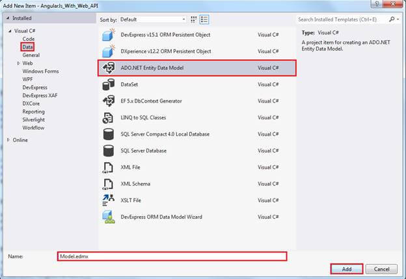
Task: Click the DevExpress ORM Data Model Wizard icon
Action: coord(109,217)
